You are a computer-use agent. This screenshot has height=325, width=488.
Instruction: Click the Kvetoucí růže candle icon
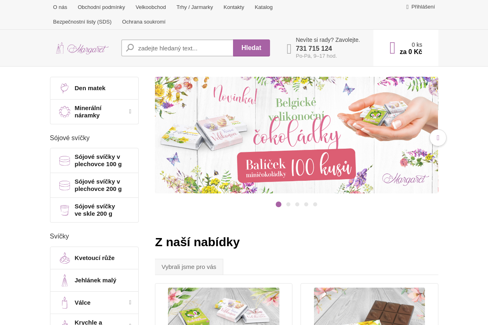[x=65, y=258]
